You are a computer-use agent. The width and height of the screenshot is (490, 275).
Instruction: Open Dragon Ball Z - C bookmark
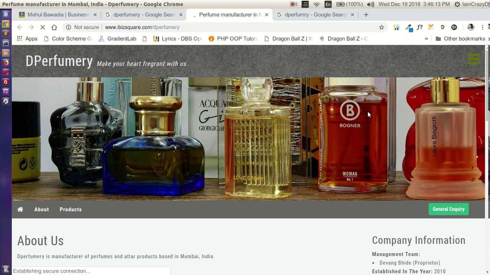point(343,39)
